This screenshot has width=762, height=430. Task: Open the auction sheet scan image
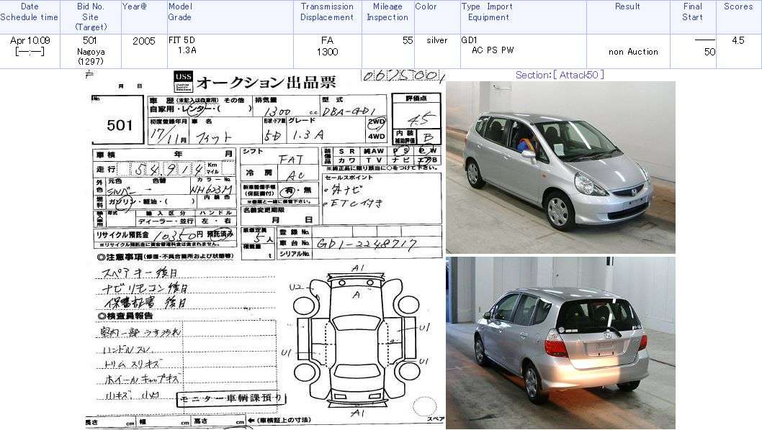(x=265, y=249)
